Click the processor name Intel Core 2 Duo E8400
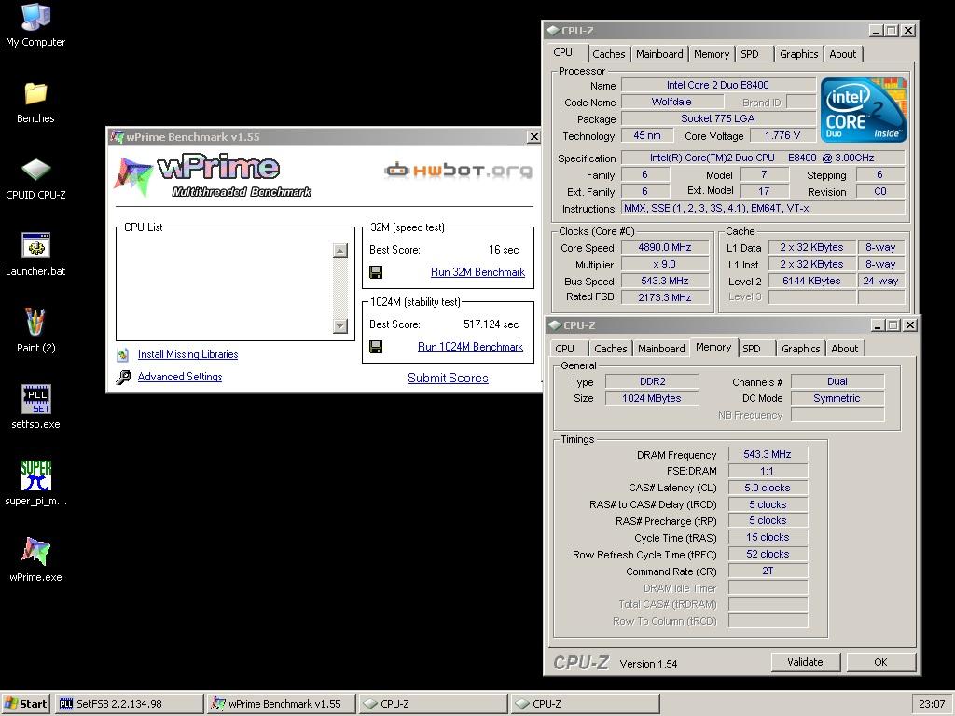 (717, 85)
